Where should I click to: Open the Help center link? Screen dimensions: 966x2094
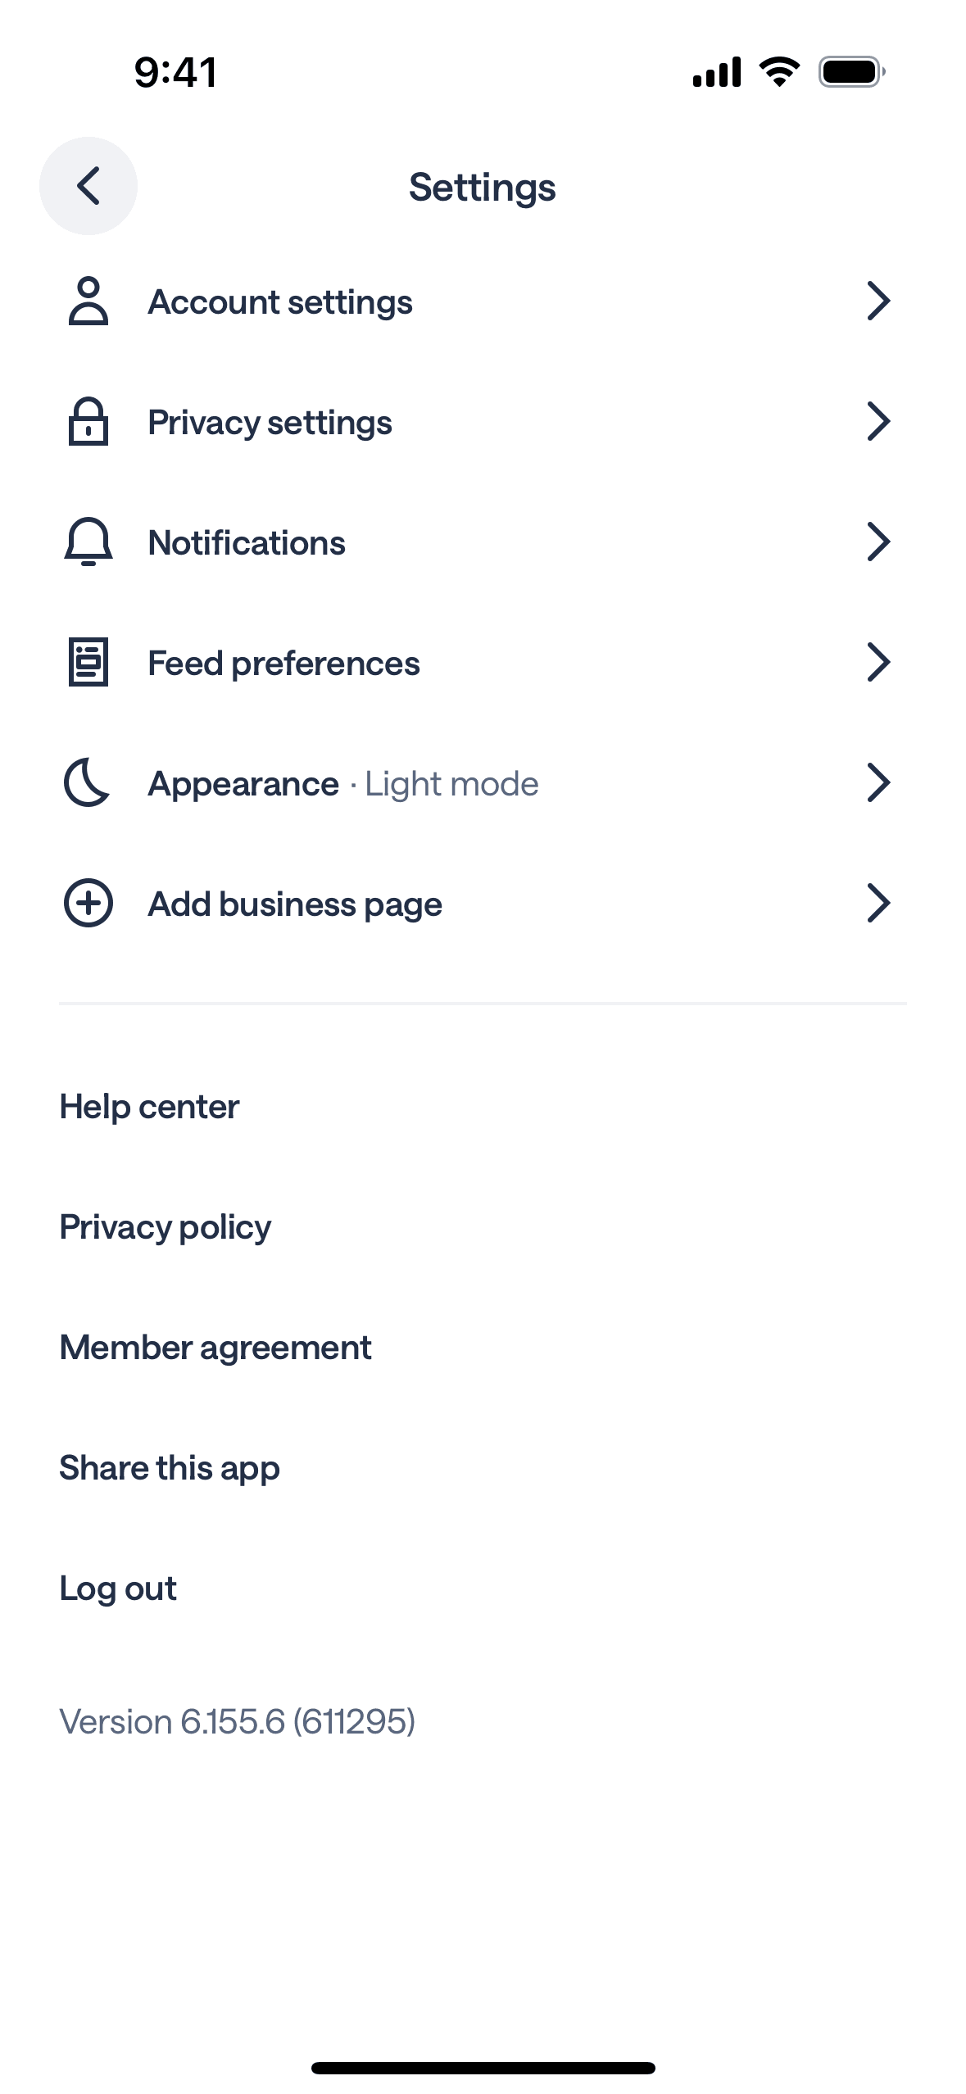pyautogui.click(x=149, y=1107)
